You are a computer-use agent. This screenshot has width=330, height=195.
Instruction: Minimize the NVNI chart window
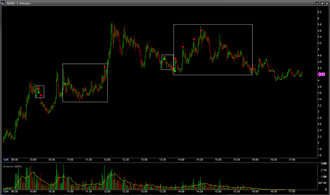click(x=317, y=3)
